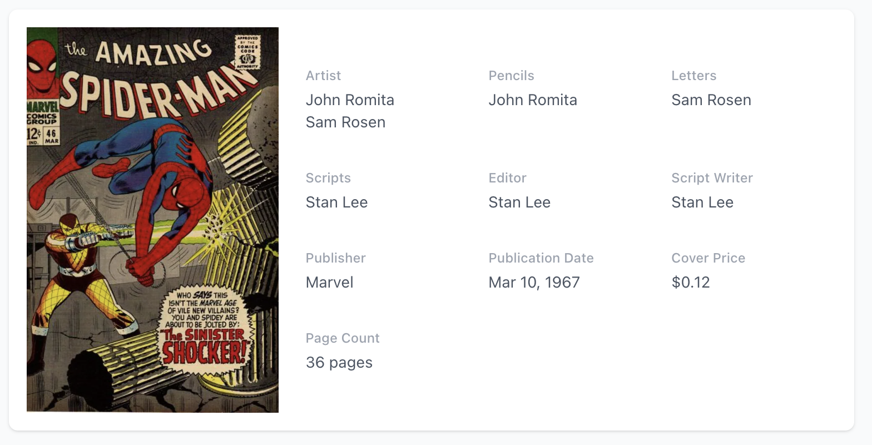Viewport: 872px width, 445px height.
Task: Select Sam Rosen under the Artist heading
Action: point(345,122)
